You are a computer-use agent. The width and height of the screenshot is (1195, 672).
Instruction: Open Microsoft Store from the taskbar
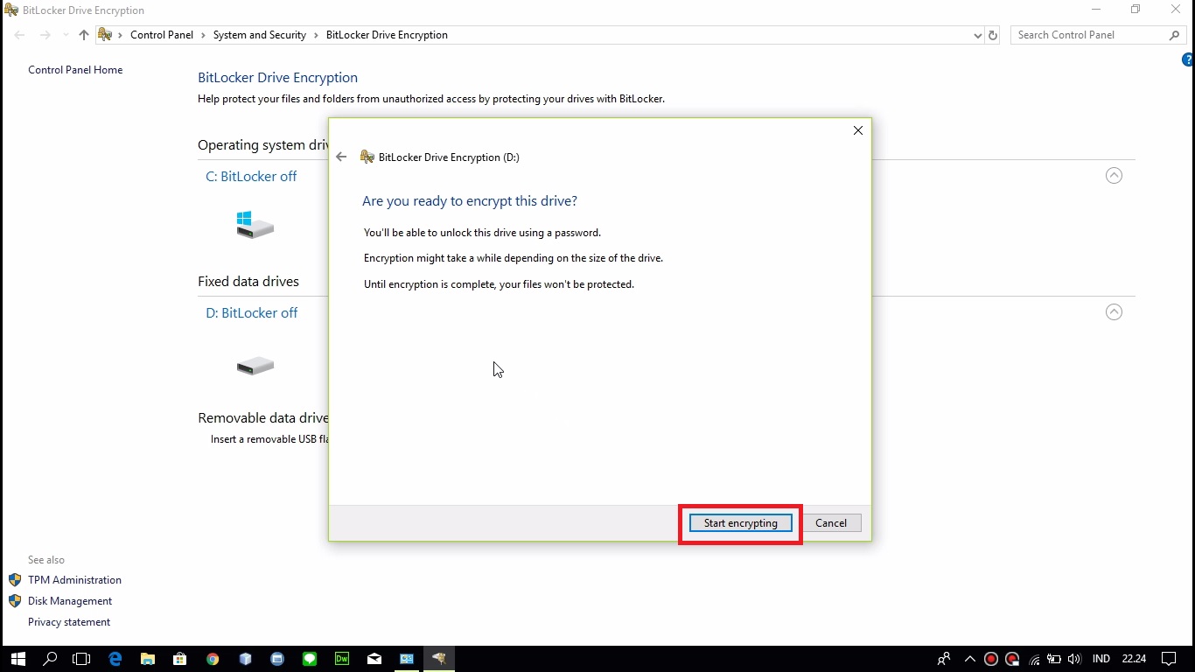pos(179,659)
